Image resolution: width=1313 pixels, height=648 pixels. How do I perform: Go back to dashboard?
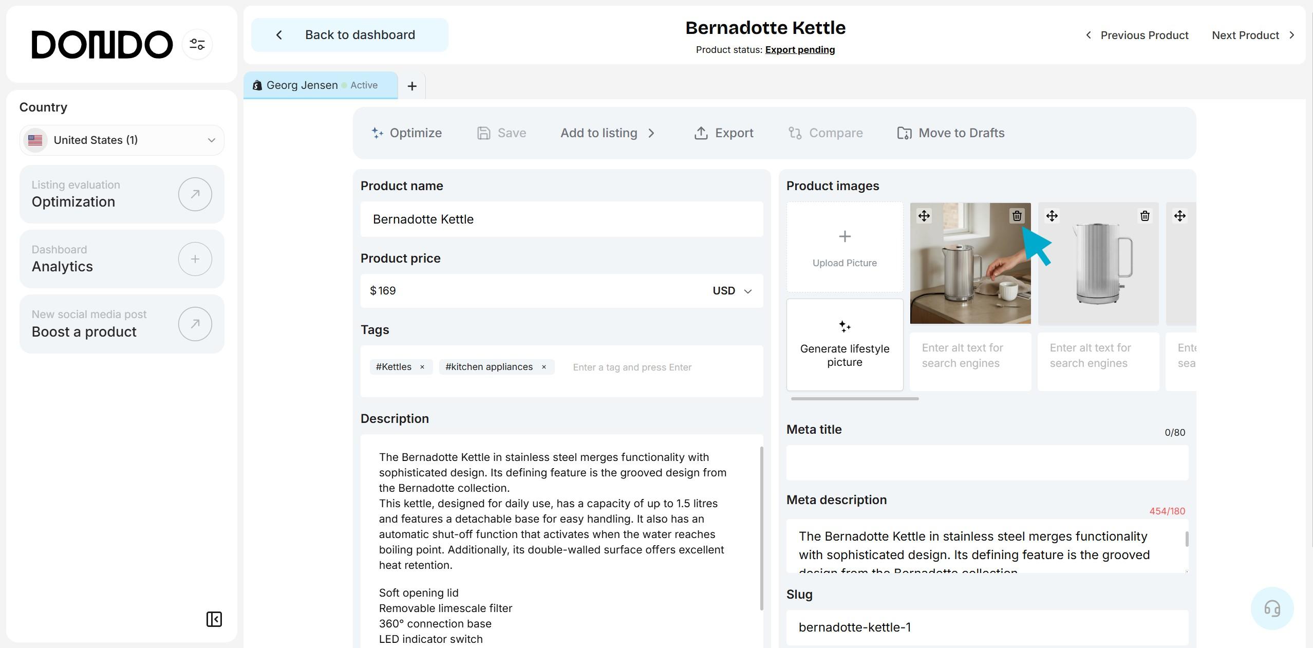coord(349,35)
